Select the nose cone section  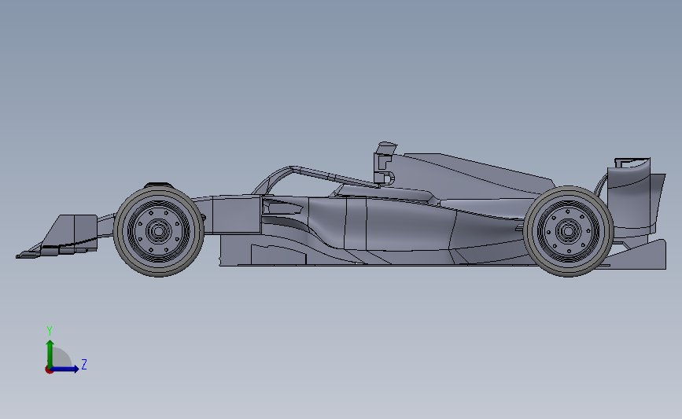(x=236, y=215)
